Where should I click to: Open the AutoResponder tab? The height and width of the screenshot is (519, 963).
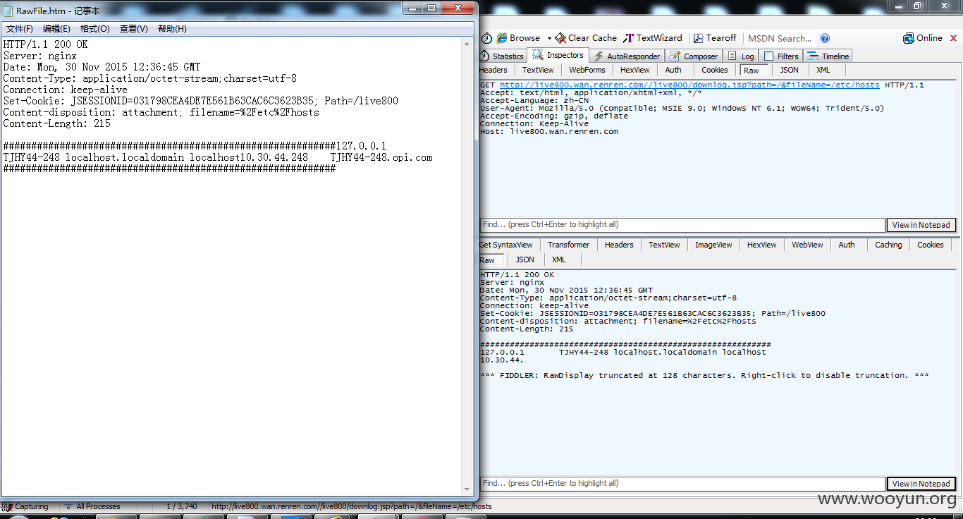(627, 56)
